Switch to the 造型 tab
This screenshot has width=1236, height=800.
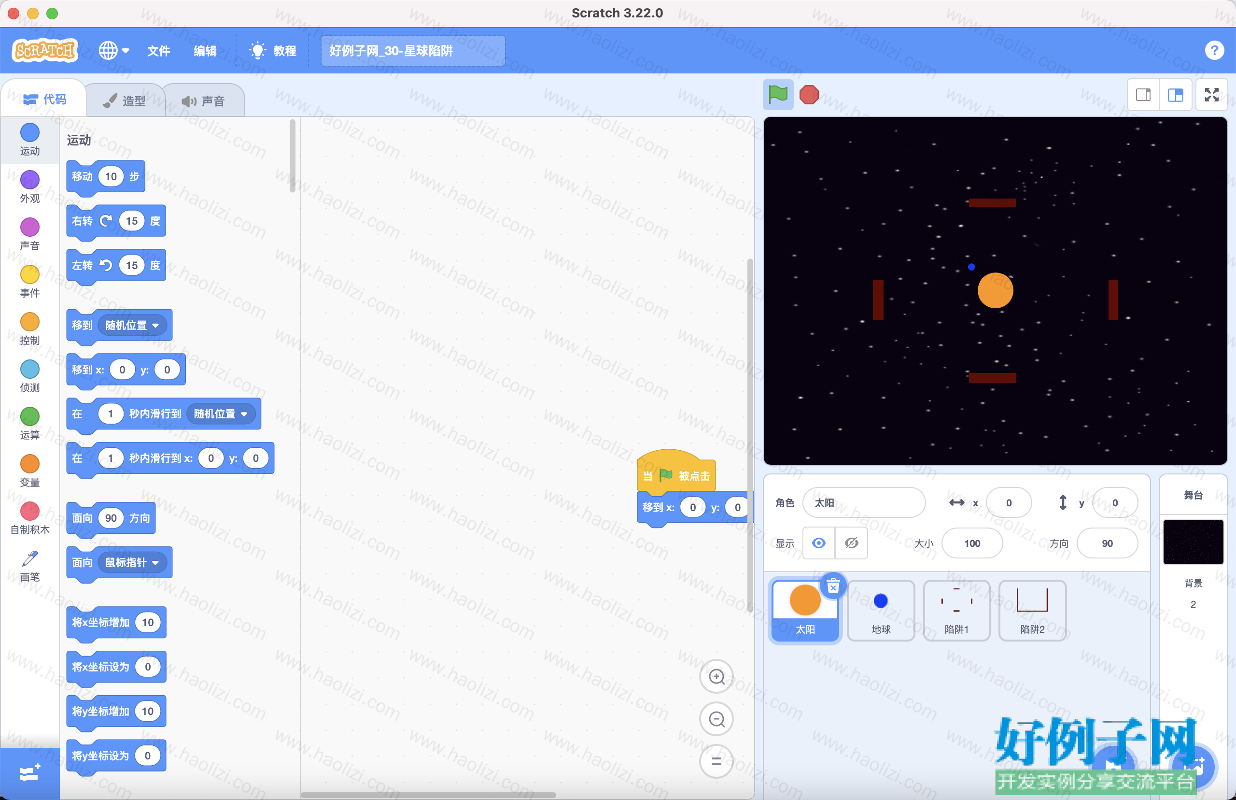tap(126, 101)
